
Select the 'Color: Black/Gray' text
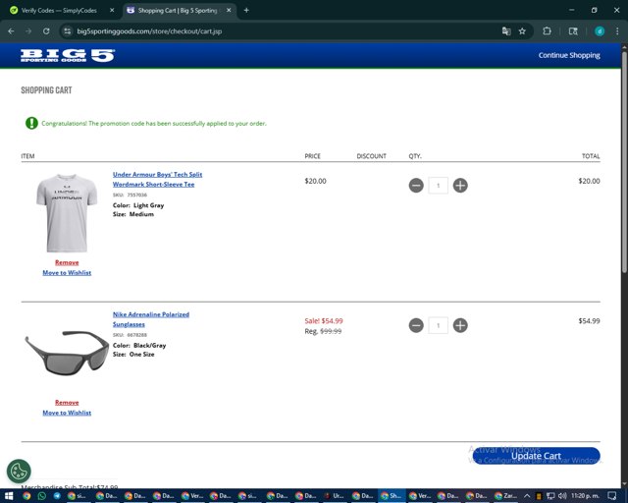coord(139,346)
